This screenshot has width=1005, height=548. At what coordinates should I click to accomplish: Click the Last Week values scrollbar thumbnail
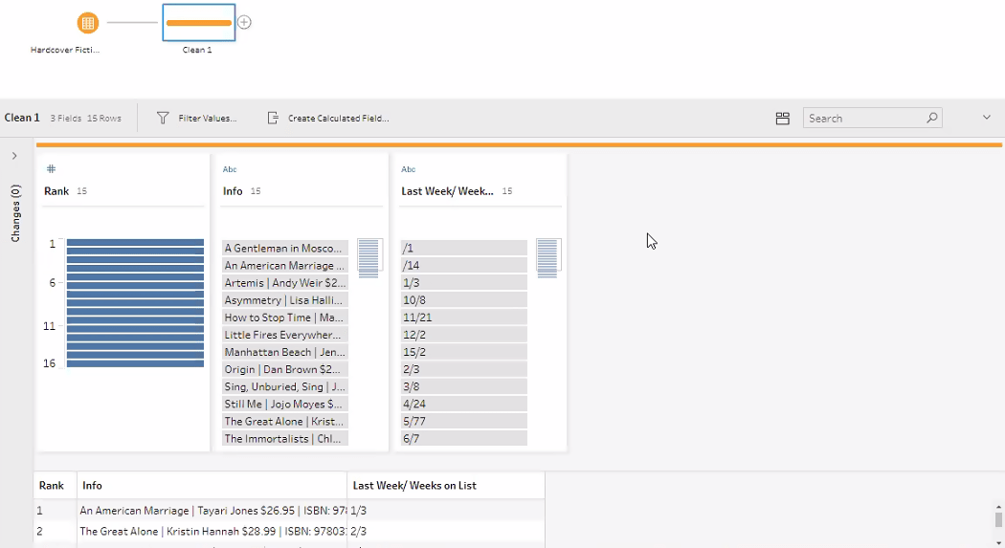[547, 258]
